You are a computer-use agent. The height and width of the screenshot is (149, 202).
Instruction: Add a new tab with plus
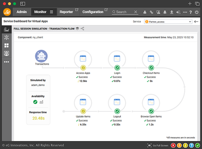point(190,4)
